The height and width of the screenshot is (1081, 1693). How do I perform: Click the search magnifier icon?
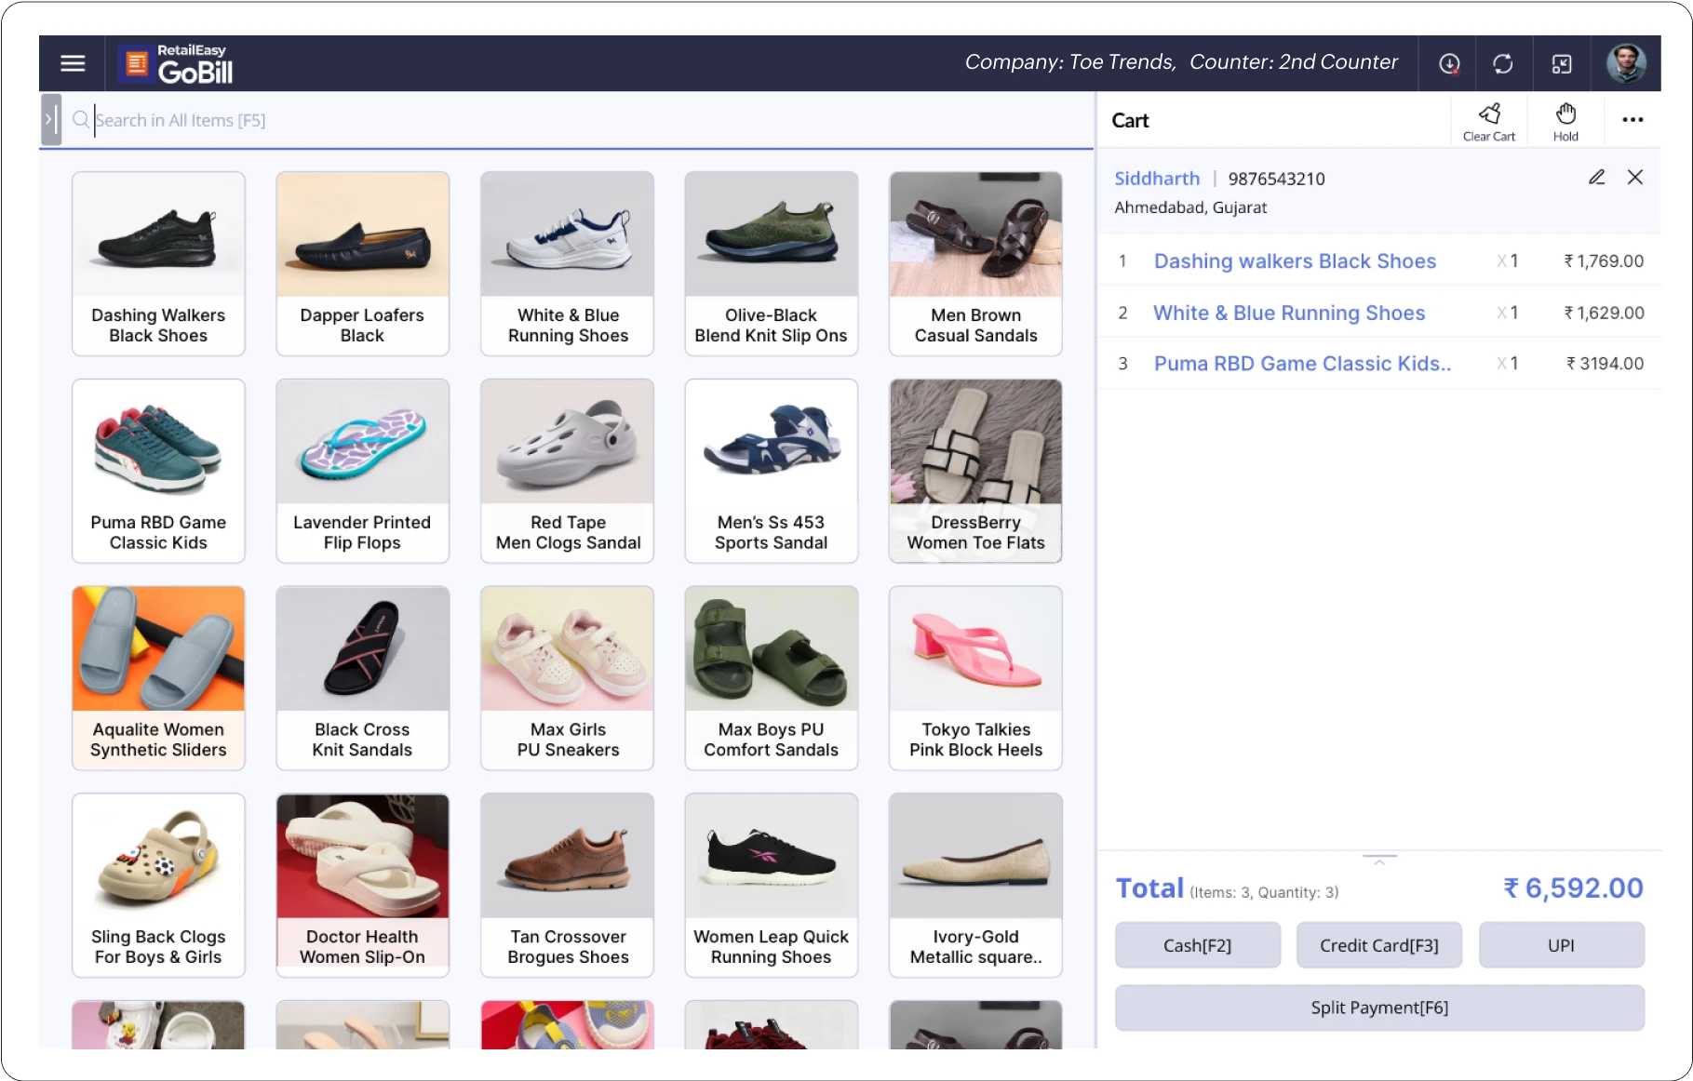[80, 119]
